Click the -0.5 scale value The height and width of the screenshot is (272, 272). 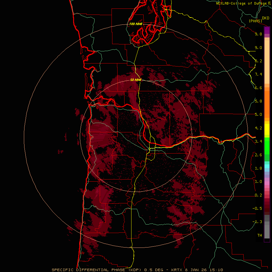pos(257,209)
